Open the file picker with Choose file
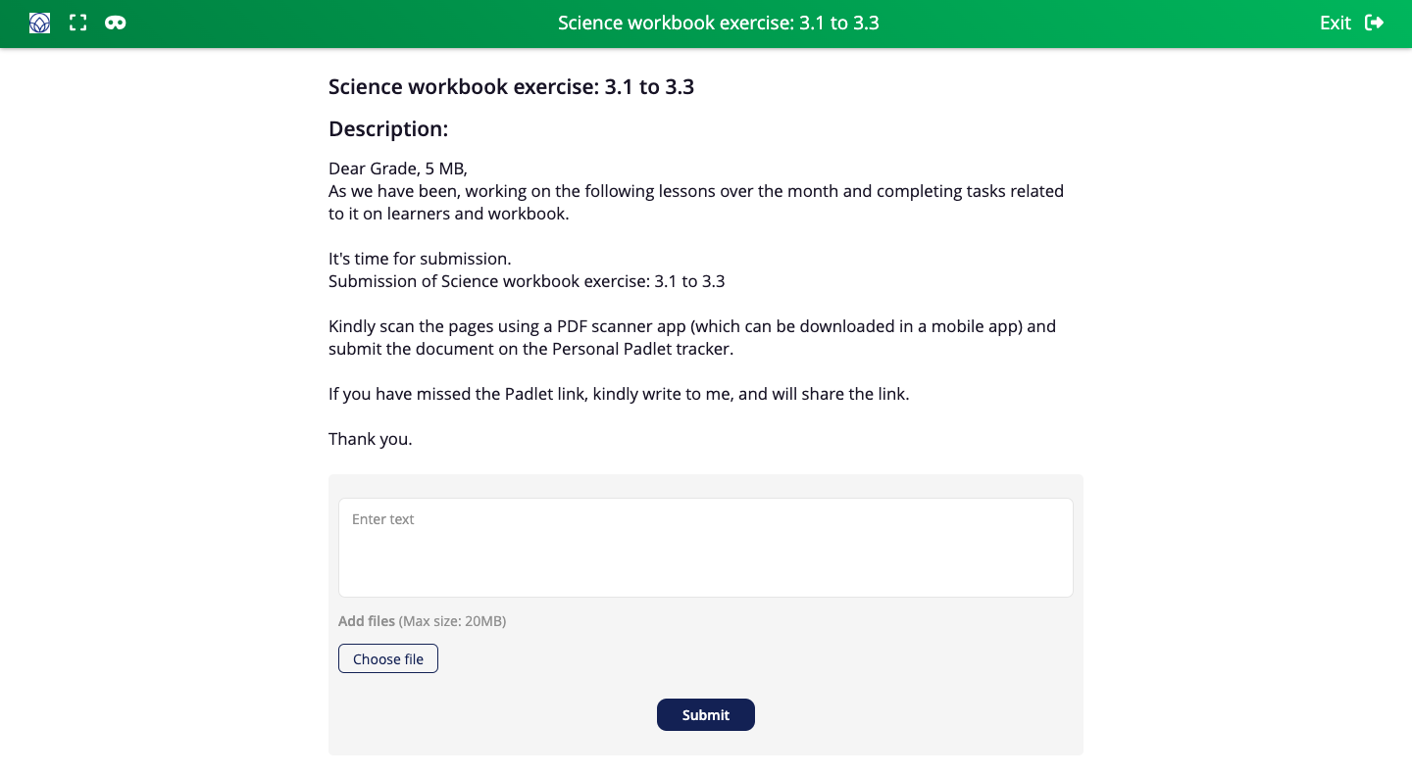This screenshot has height=775, width=1412. [x=388, y=658]
